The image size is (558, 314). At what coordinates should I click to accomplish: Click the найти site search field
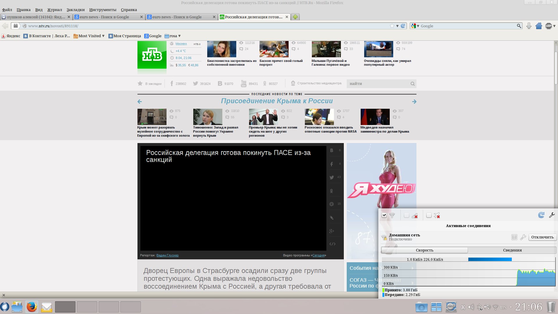click(x=378, y=84)
